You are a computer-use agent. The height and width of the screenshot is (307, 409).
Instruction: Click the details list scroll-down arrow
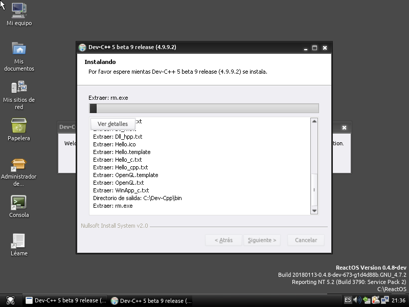[314, 210]
